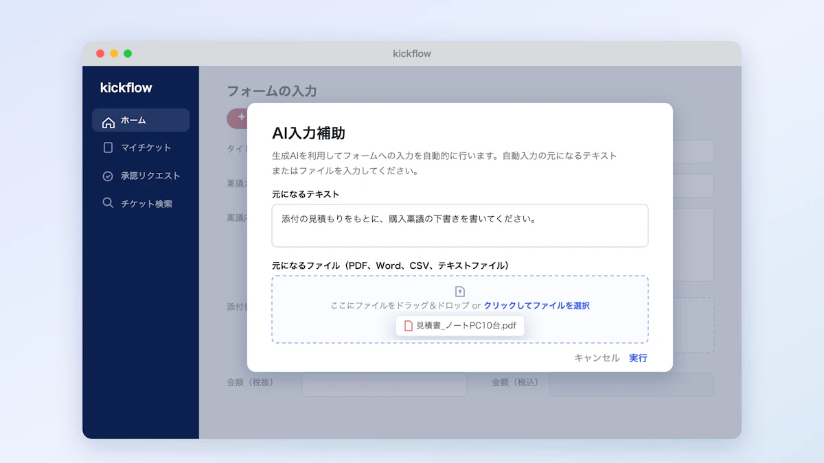Viewport: 824px width, 463px height.
Task: Click the 元になるファイル label
Action: [390, 265]
